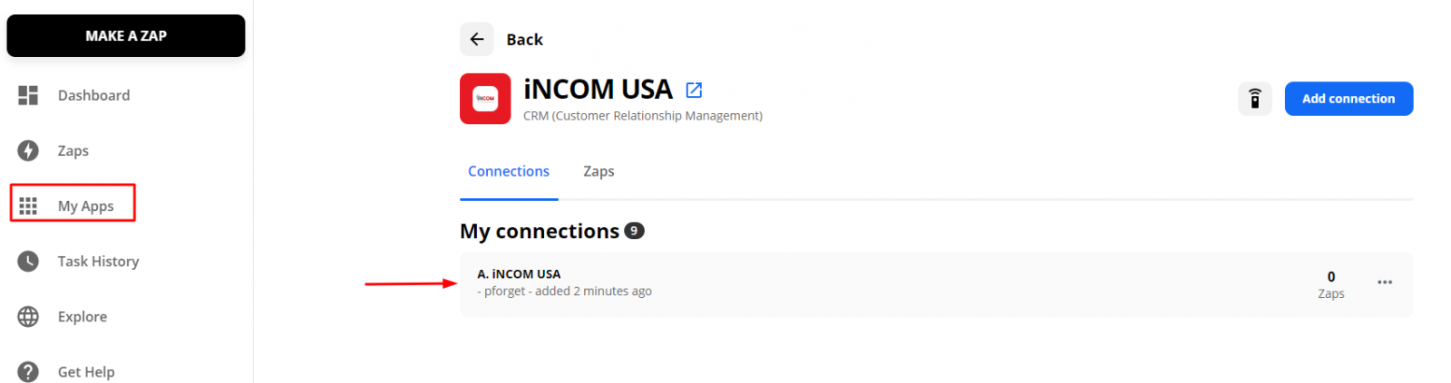This screenshot has width=1451, height=383.
Task: Switch to the Connections tab
Action: (x=509, y=171)
